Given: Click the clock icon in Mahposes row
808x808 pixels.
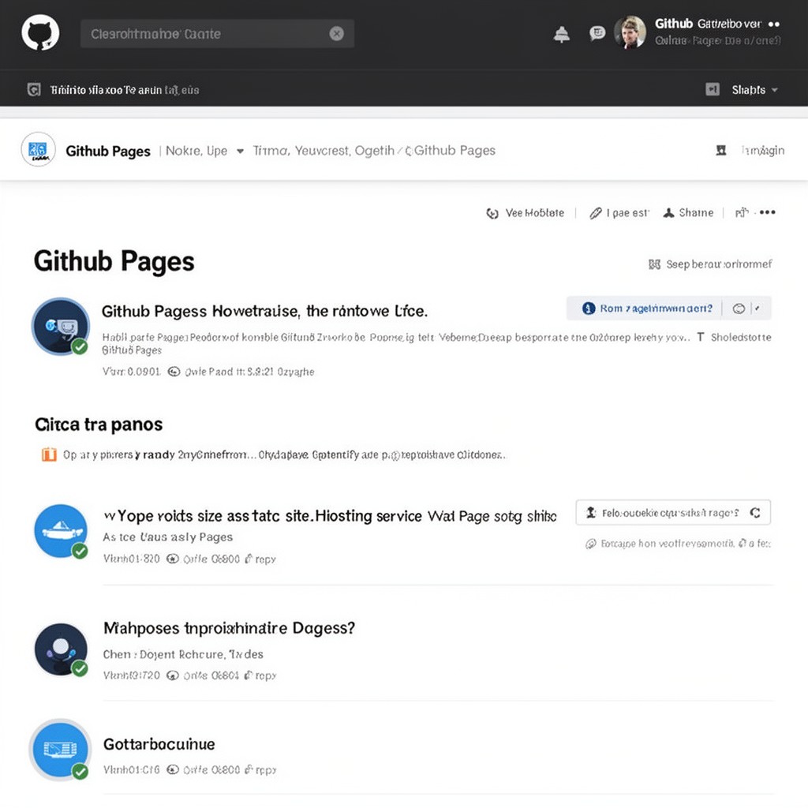Looking at the screenshot, I should point(173,675).
